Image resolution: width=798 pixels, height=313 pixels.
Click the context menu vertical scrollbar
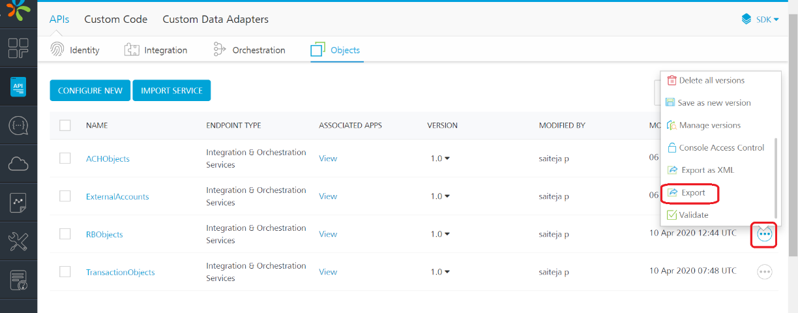coord(775,176)
